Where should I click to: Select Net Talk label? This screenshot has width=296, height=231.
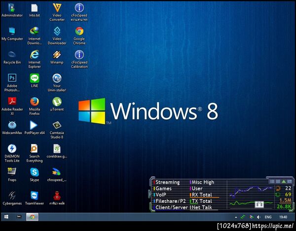coord(202,207)
